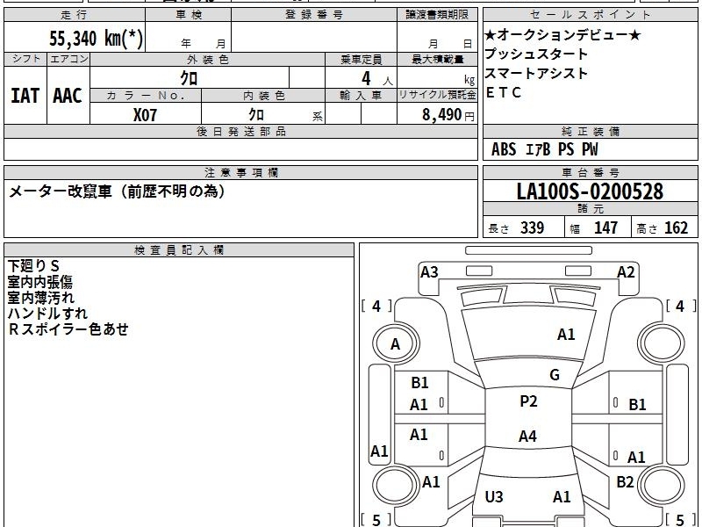The image size is (702, 527).
Task: Click the 輸入車 header
Action: (361, 96)
